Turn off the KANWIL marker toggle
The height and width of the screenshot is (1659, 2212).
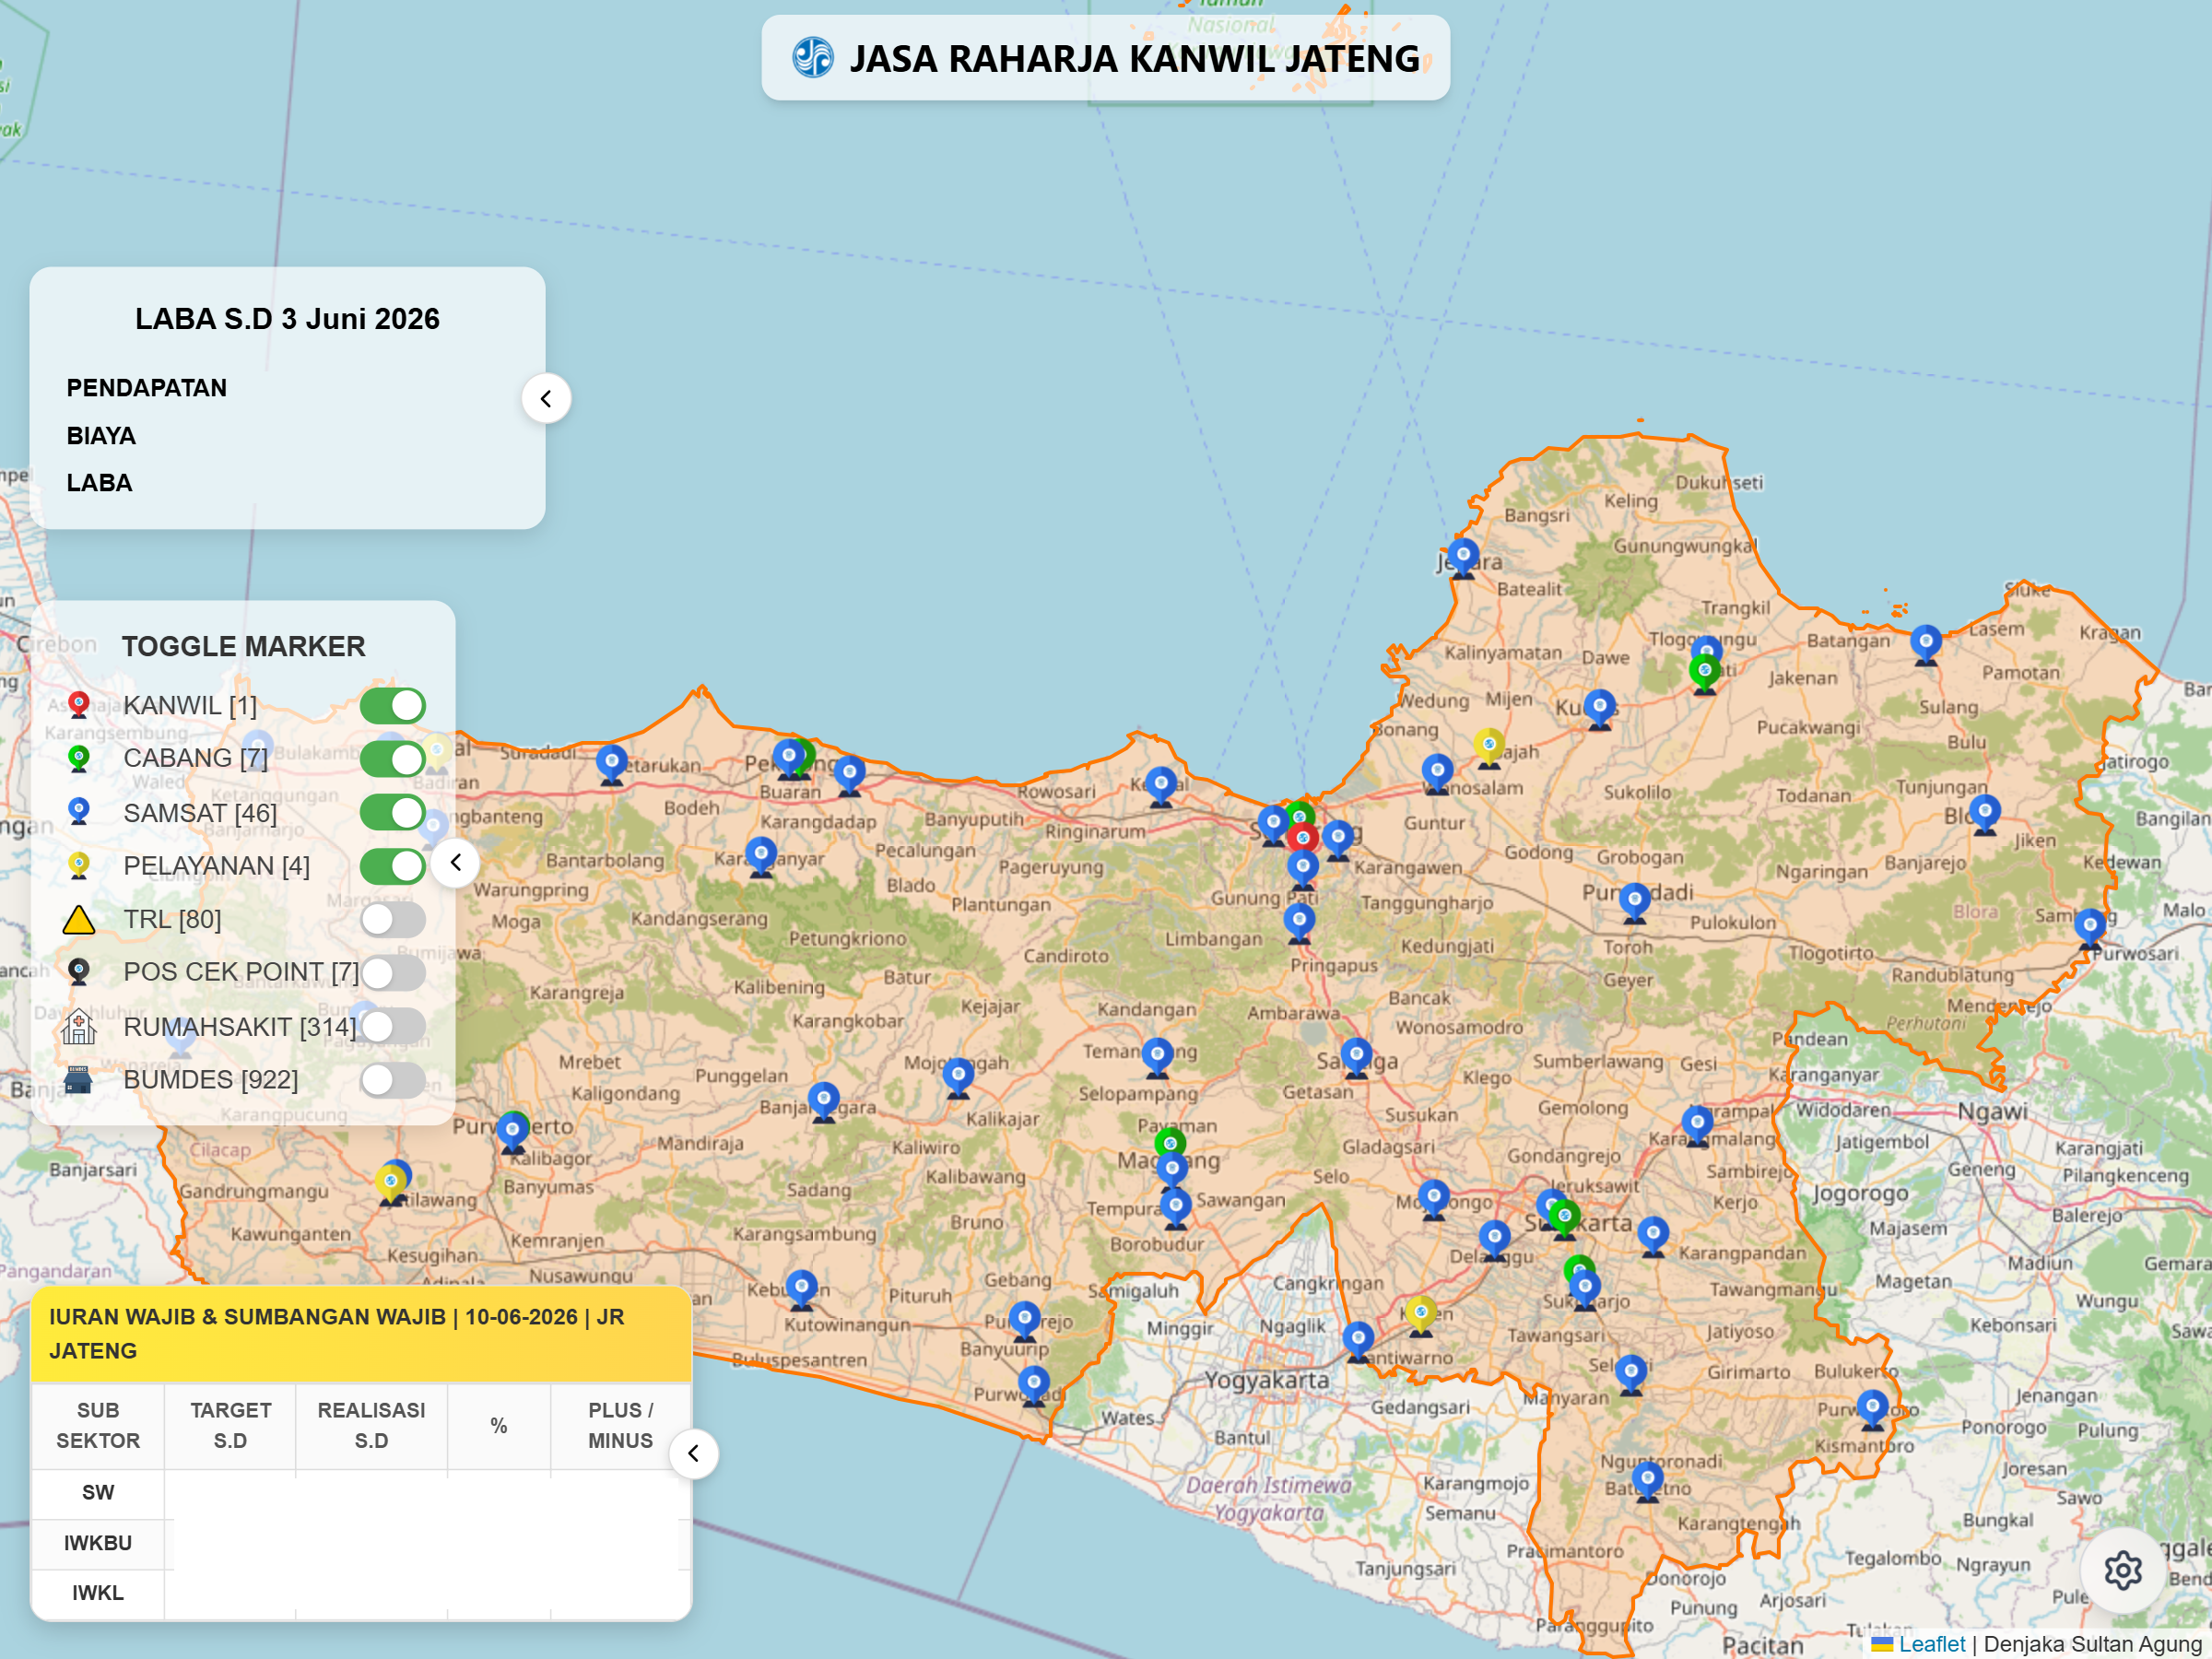[x=393, y=706]
